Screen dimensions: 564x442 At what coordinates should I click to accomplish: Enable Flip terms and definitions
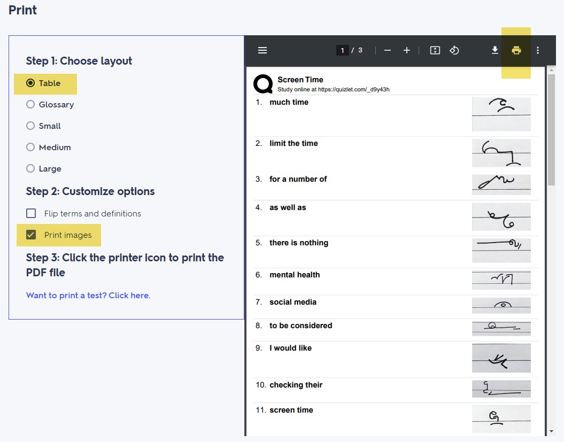point(30,213)
